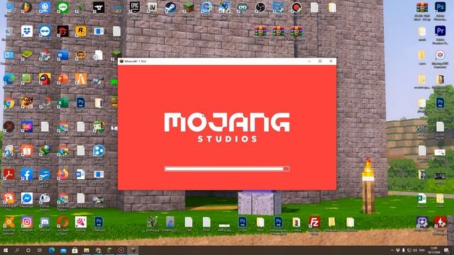454x255 pixels.
Task: Open the taskbar clock and calendar
Action: (x=433, y=250)
